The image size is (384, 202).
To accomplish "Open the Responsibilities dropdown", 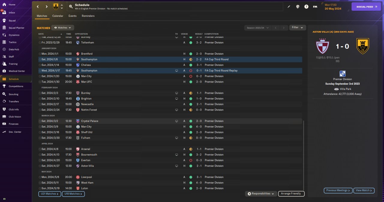I will (x=261, y=194).
